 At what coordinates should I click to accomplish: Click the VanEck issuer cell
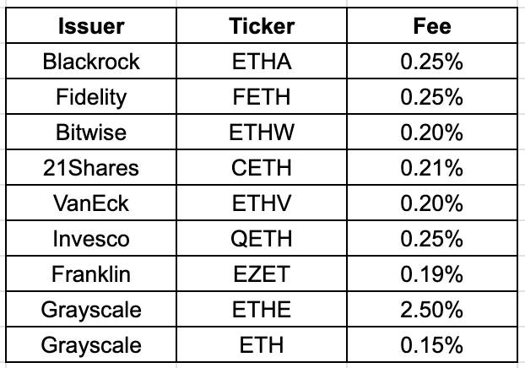pyautogui.click(x=91, y=203)
